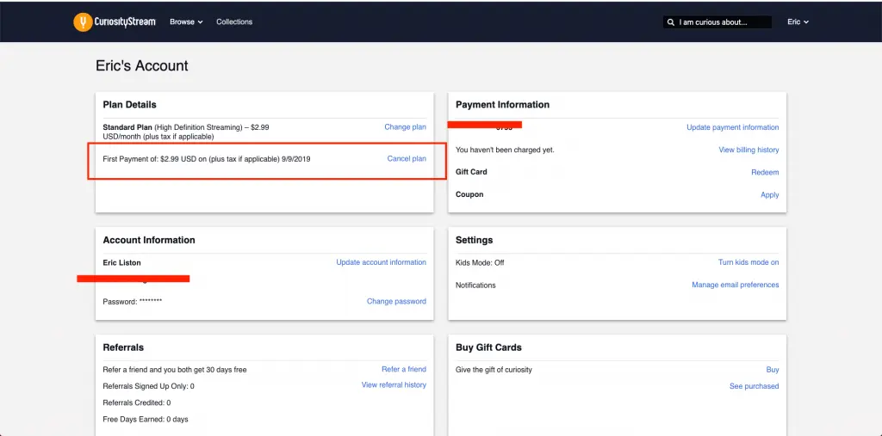Click the Refer a friend link

(x=404, y=370)
